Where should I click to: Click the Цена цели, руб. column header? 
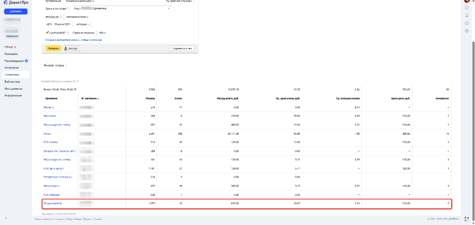(401, 98)
